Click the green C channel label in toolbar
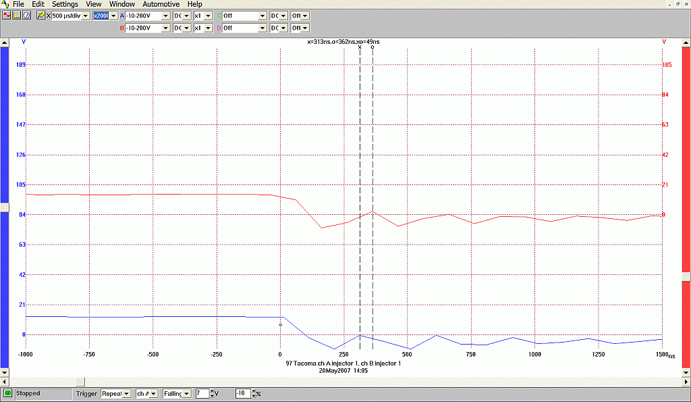 219,16
